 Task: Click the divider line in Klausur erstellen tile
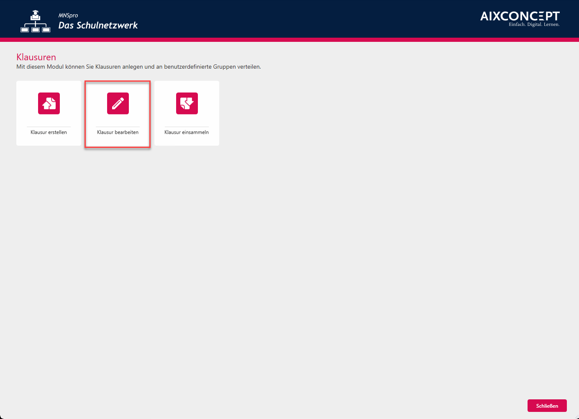49,127
